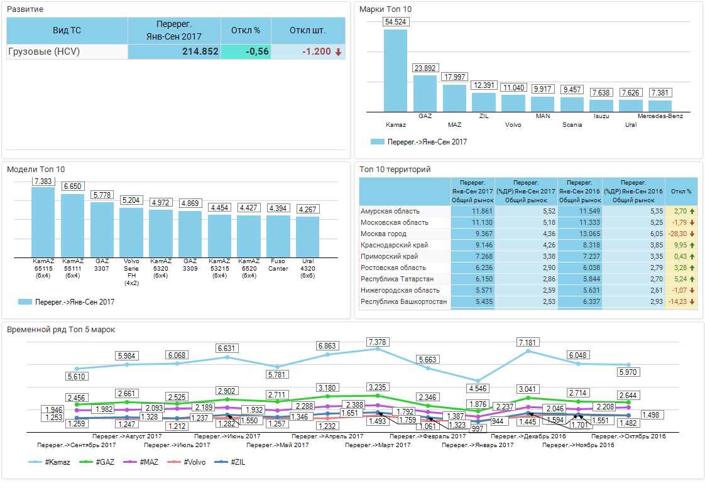Click the Перерег.->Сентябрь 2017 axis label

(x=77, y=445)
